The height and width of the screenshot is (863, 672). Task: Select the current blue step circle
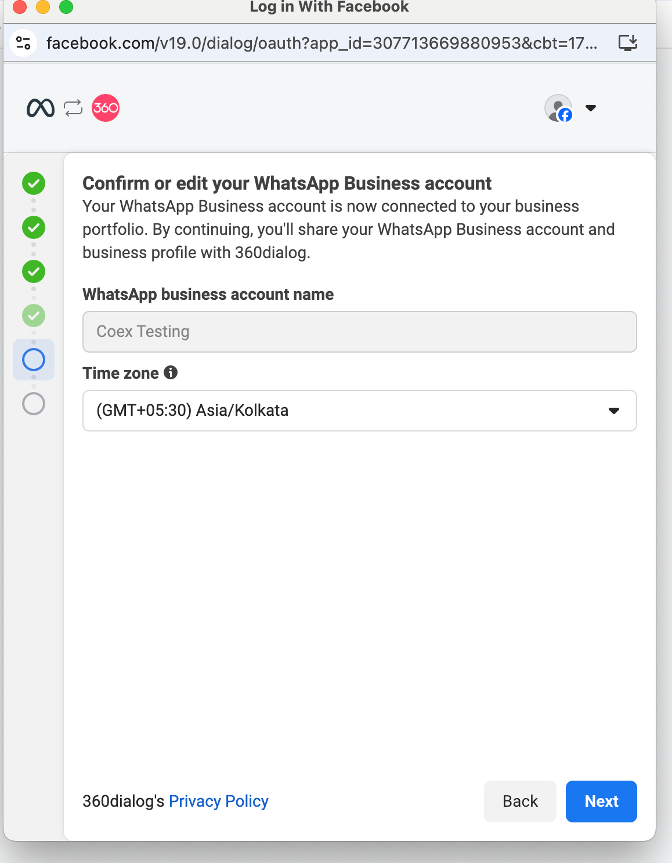click(x=34, y=360)
